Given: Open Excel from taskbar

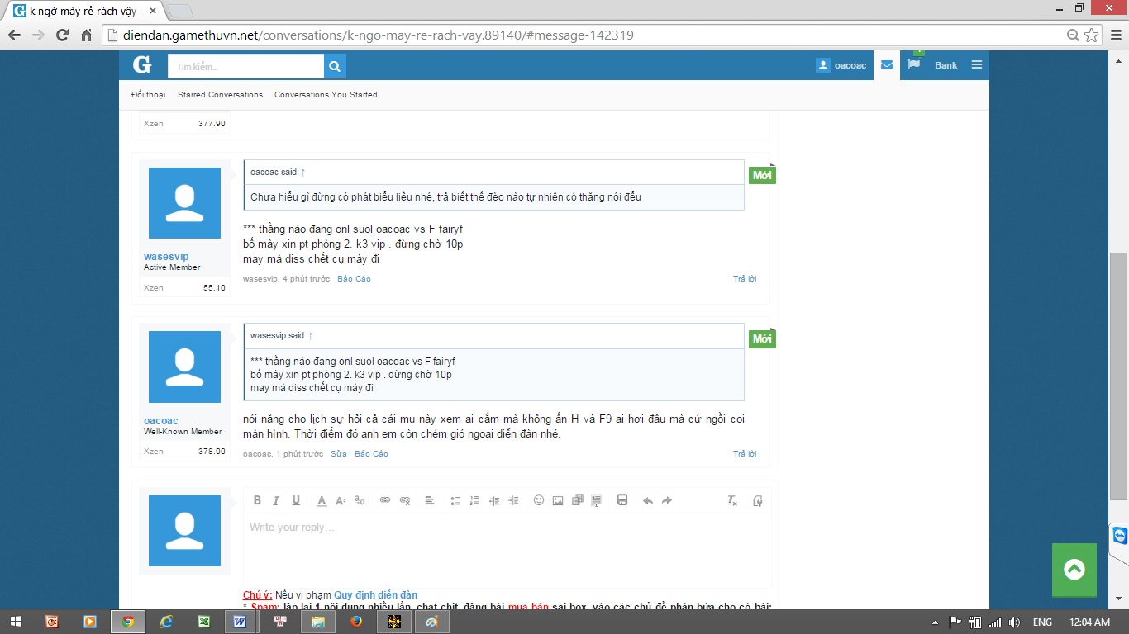Looking at the screenshot, I should [x=204, y=622].
